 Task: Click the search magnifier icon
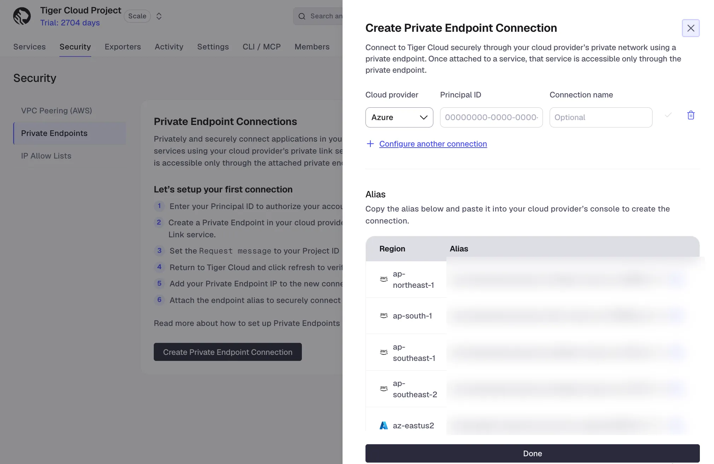coord(302,16)
